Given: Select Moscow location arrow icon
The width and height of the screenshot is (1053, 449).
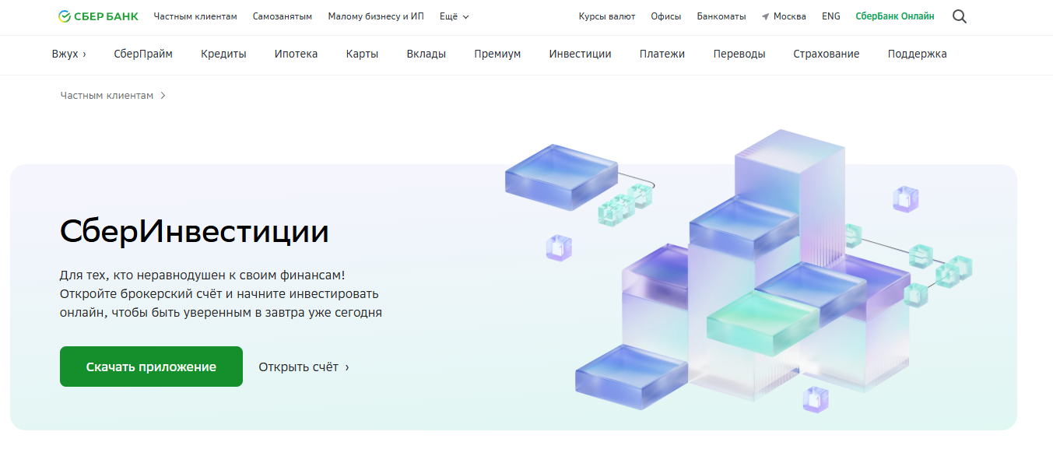Looking at the screenshot, I should pos(766,16).
